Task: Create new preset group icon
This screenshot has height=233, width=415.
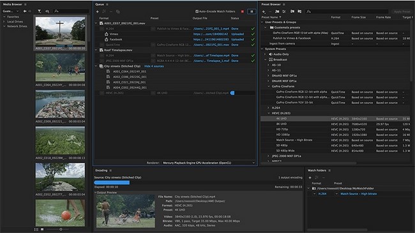Action: pyautogui.click(x=277, y=11)
